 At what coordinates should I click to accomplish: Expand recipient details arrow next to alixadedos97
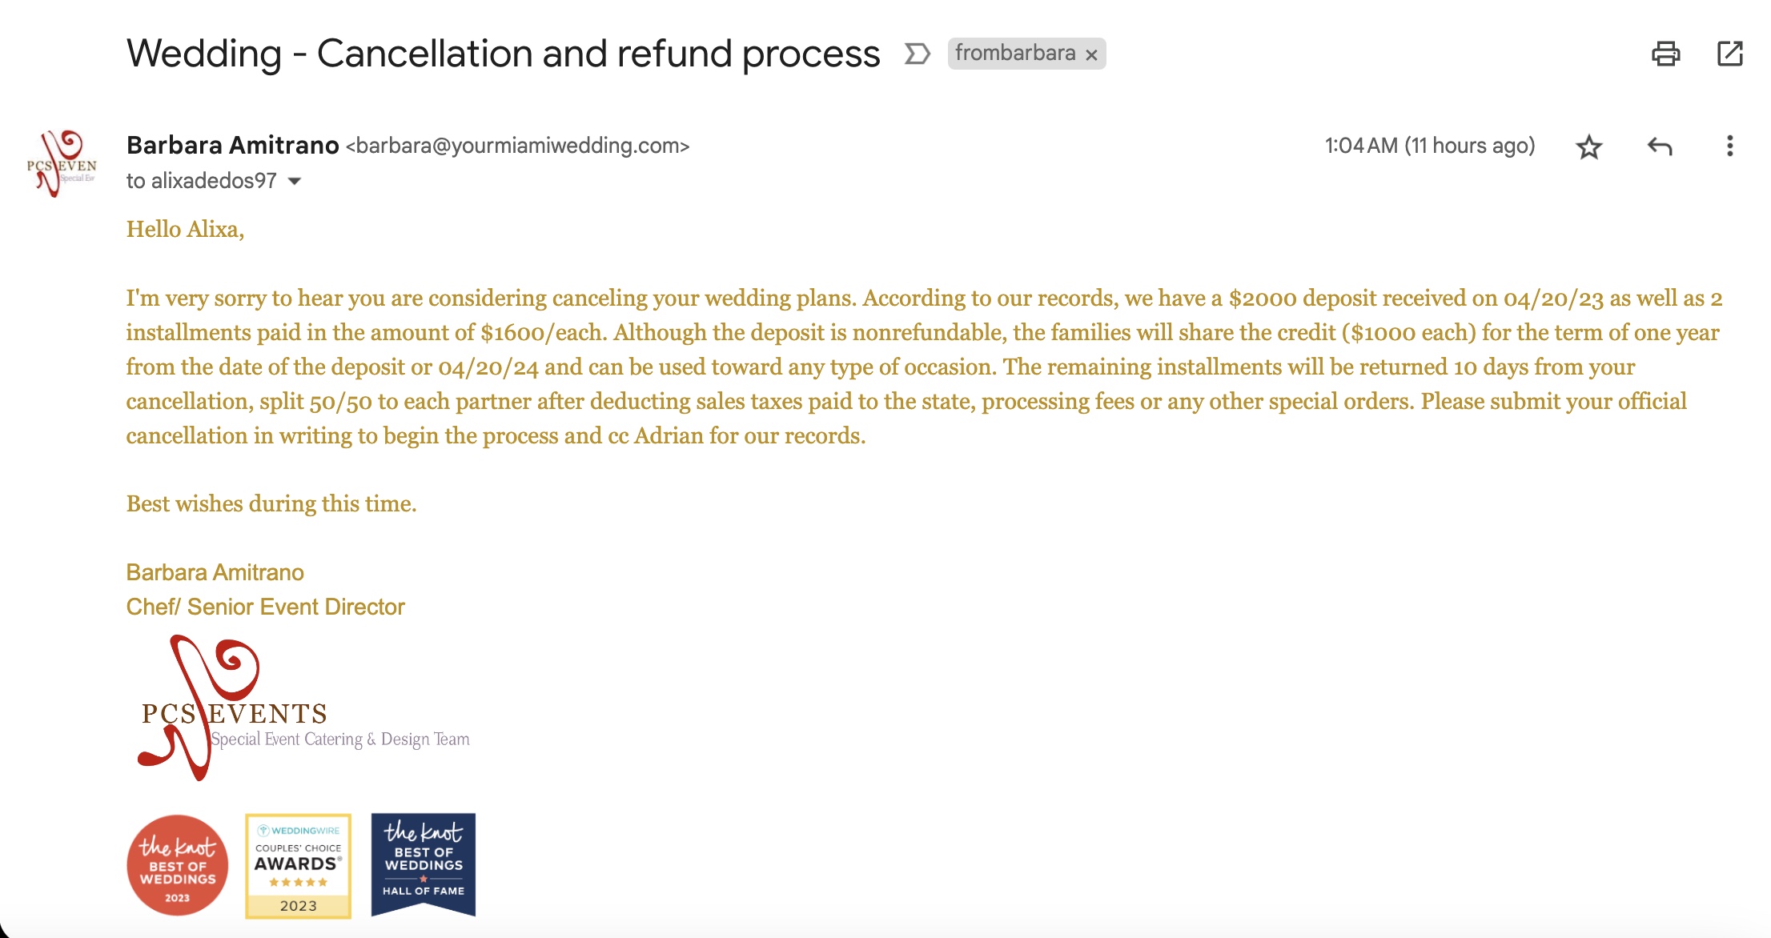point(295,182)
